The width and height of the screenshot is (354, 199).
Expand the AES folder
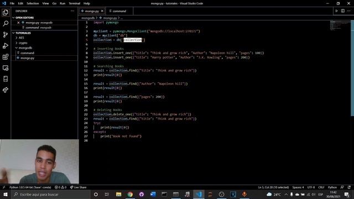pyautogui.click(x=22, y=38)
